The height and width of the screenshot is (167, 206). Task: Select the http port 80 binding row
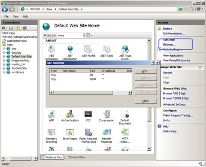[x=91, y=75]
